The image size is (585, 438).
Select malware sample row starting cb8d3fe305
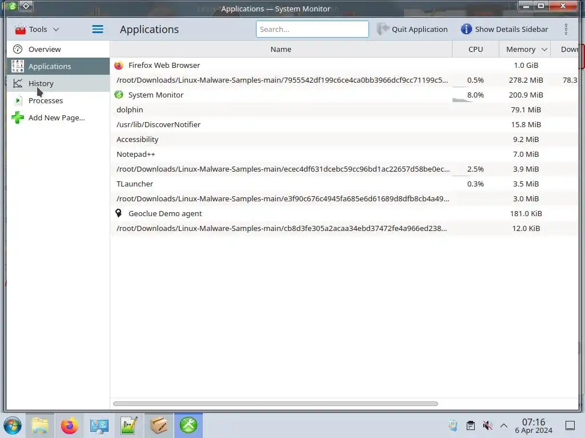[x=344, y=228]
